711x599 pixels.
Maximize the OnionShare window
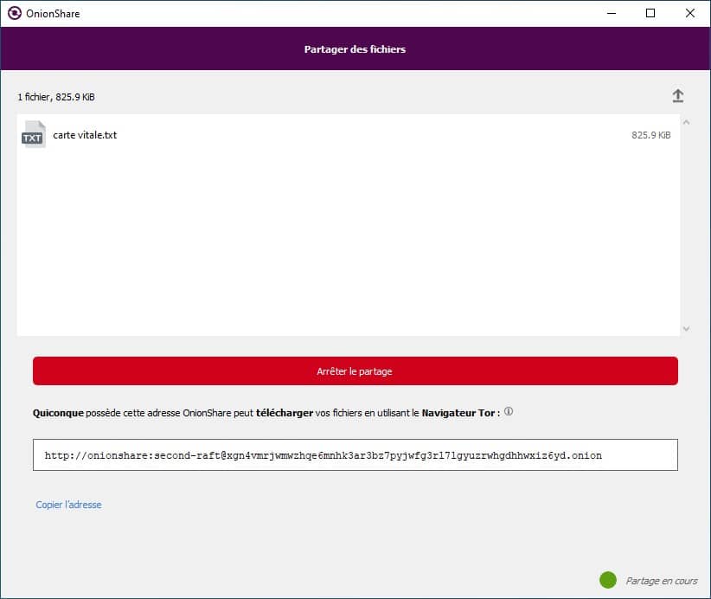650,13
